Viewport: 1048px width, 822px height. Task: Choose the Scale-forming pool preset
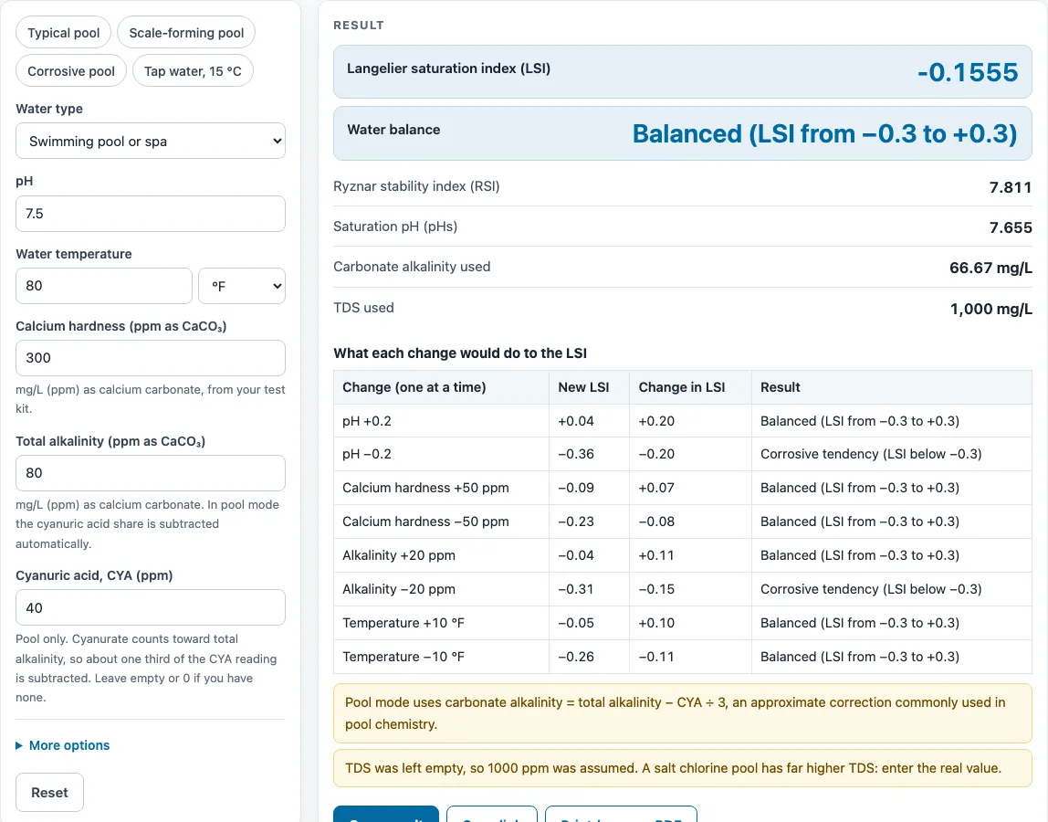click(x=186, y=33)
